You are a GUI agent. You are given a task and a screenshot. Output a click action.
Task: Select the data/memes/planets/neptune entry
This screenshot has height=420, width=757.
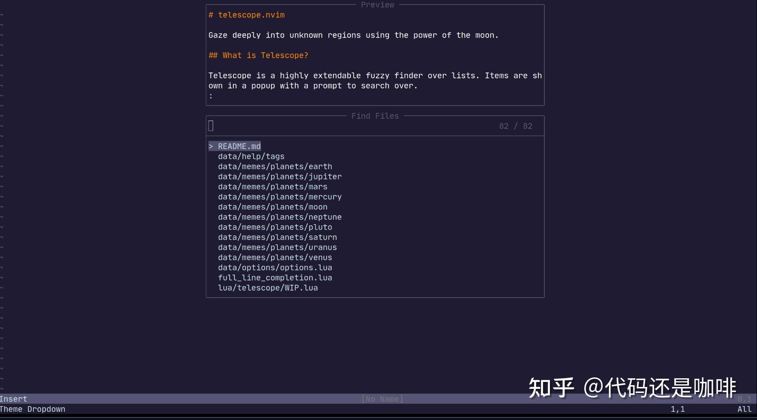click(x=279, y=217)
